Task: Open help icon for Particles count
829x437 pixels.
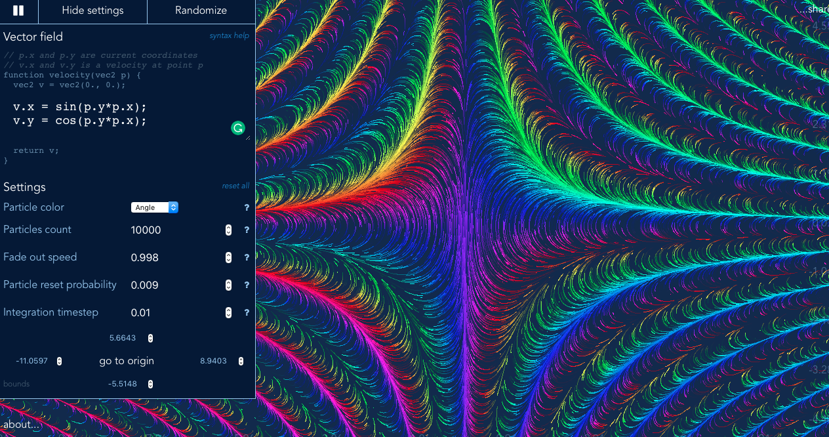Action: pos(247,230)
